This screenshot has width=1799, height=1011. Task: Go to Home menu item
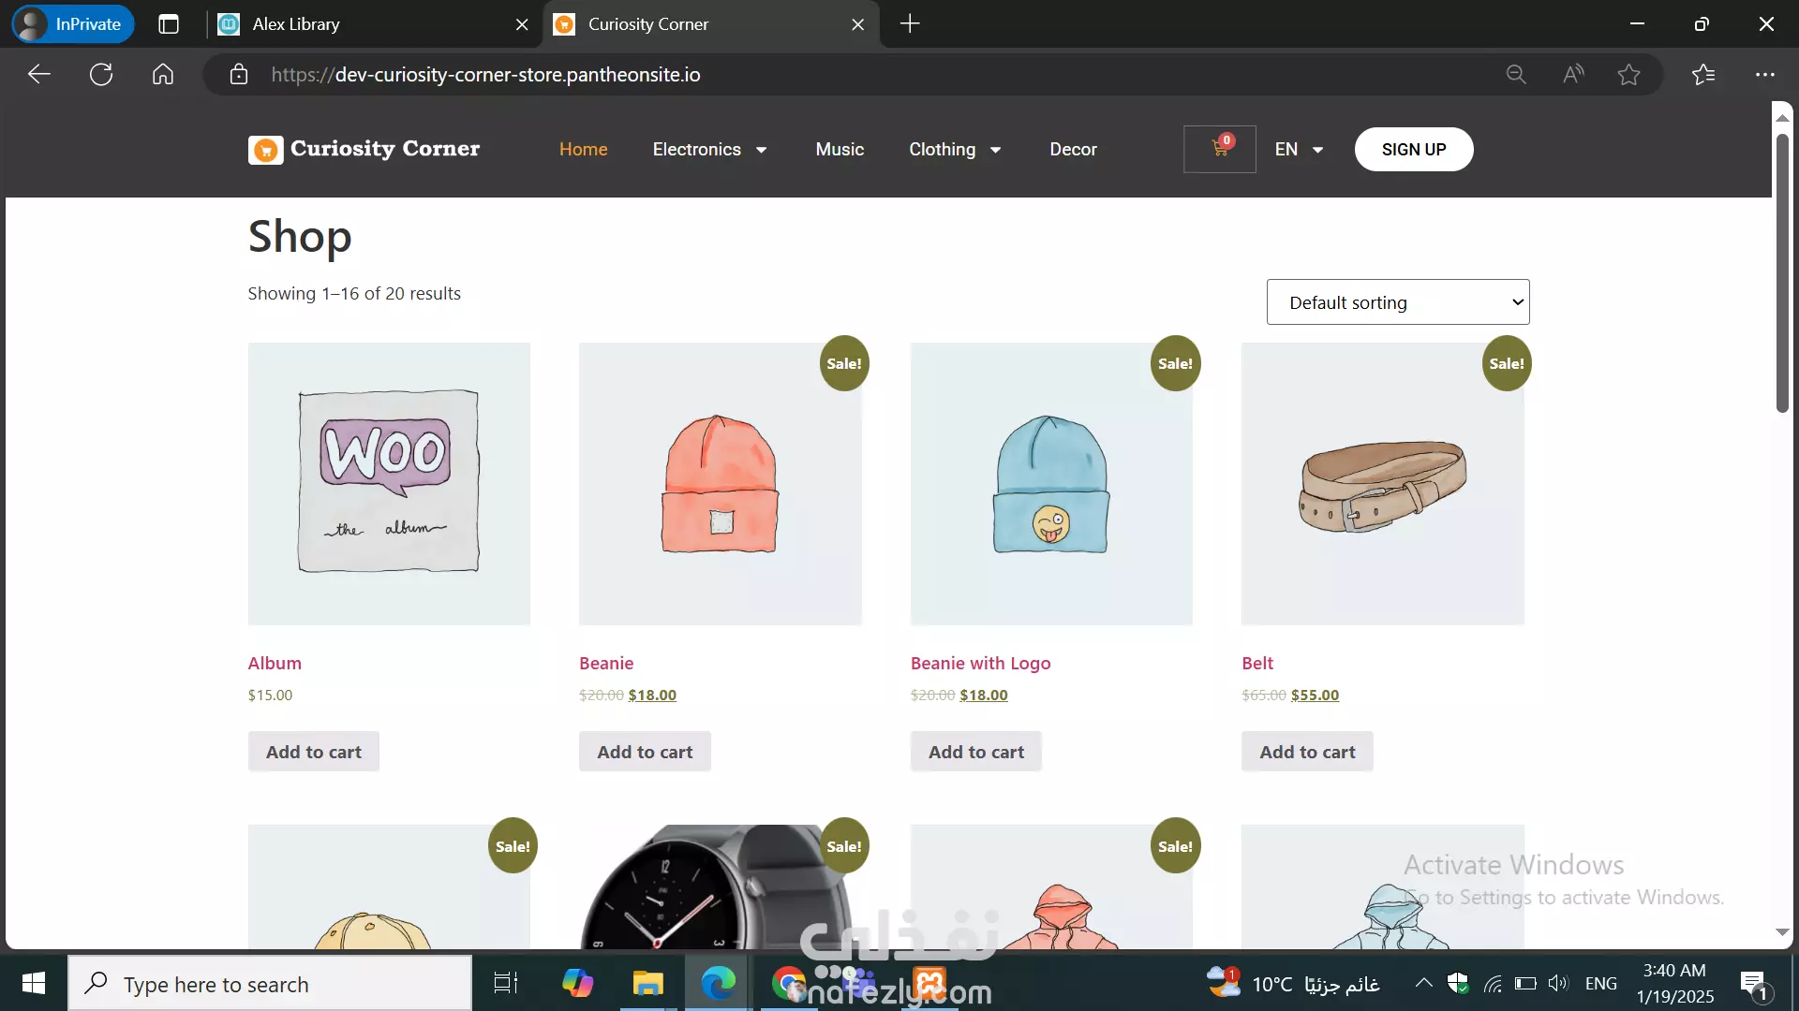[583, 149]
